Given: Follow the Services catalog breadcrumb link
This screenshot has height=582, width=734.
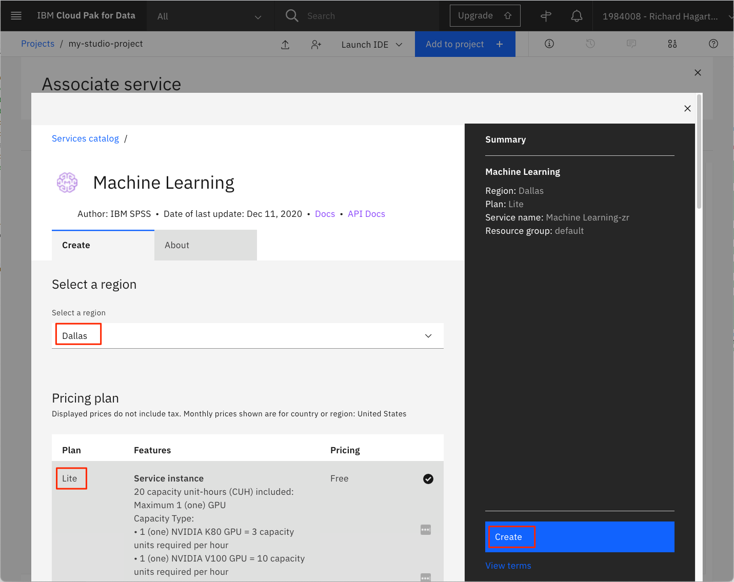Looking at the screenshot, I should (85, 138).
